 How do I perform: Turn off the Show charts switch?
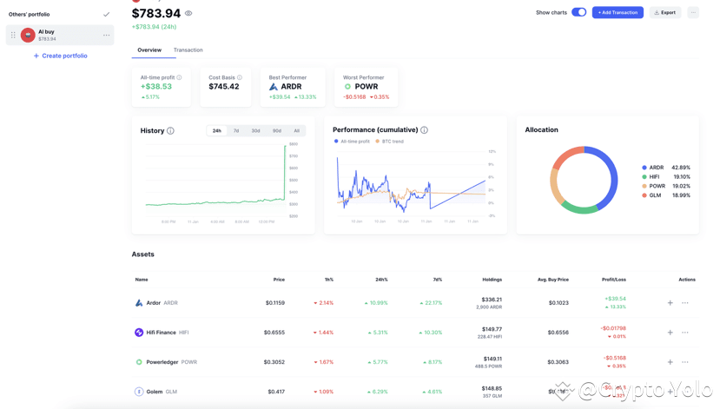(x=578, y=12)
